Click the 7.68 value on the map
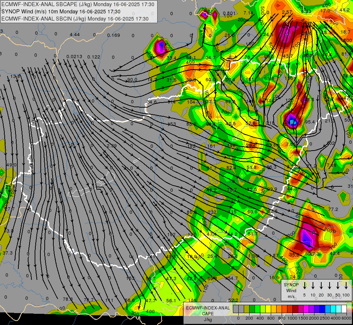 click(x=332, y=165)
